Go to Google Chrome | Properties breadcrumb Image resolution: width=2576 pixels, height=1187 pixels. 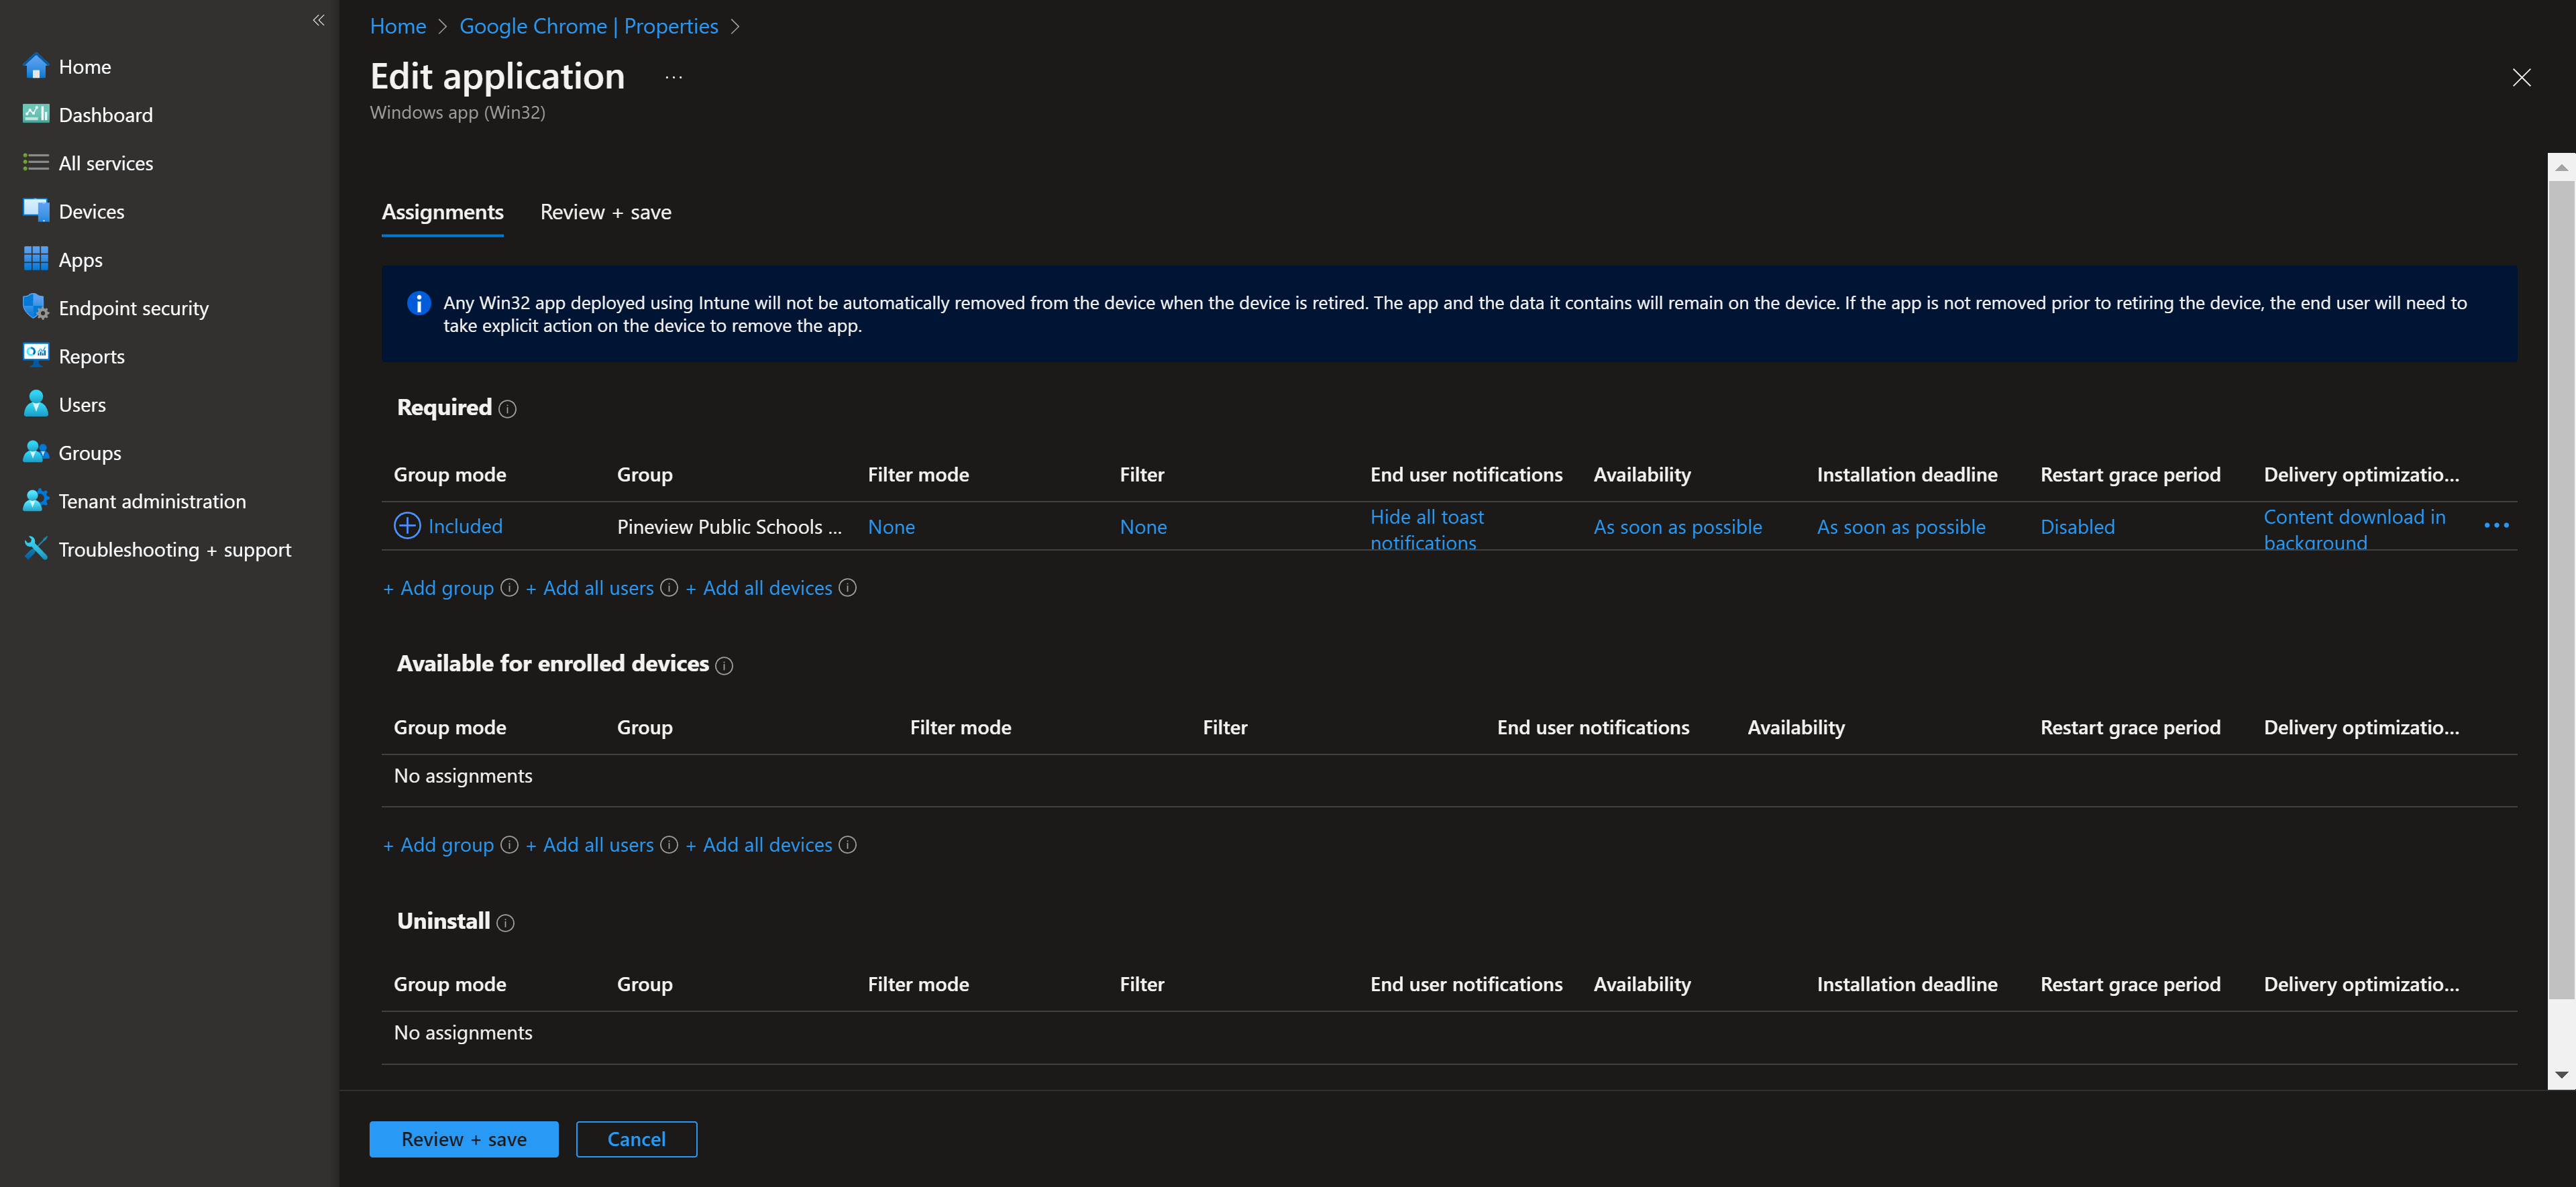click(589, 26)
